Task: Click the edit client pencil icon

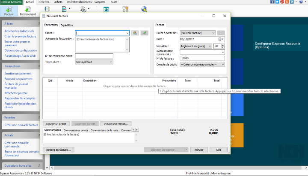Action: tap(145, 33)
